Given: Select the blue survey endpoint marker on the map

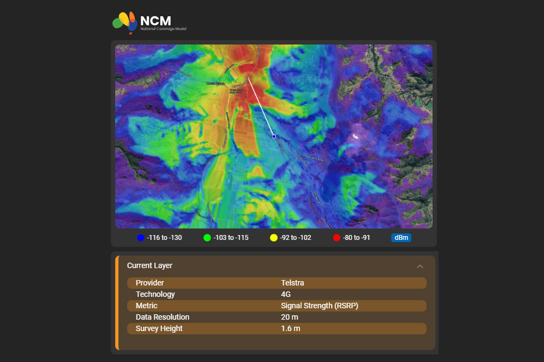Looking at the screenshot, I should tap(273, 136).
